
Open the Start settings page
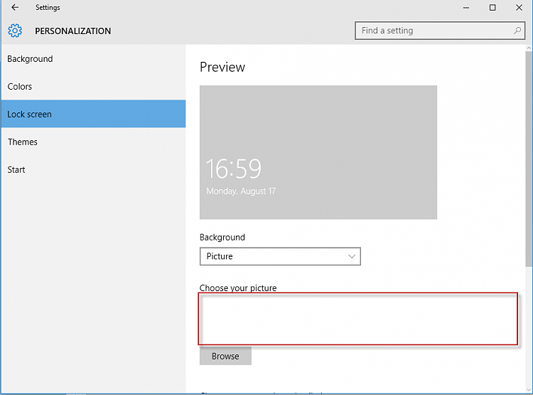(x=93, y=169)
